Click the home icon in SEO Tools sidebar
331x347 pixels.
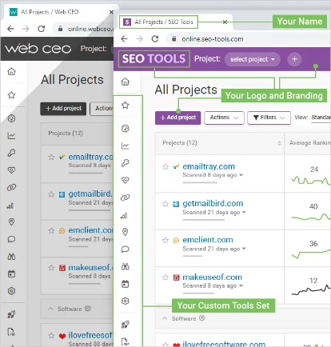126,82
